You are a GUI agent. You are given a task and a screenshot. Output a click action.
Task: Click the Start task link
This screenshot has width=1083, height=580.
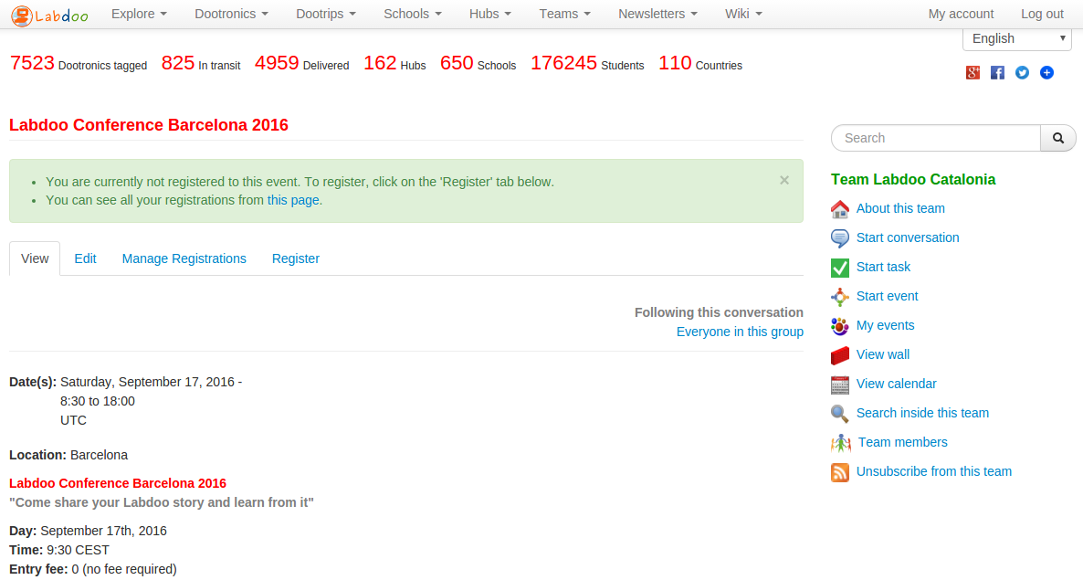pos(883,268)
